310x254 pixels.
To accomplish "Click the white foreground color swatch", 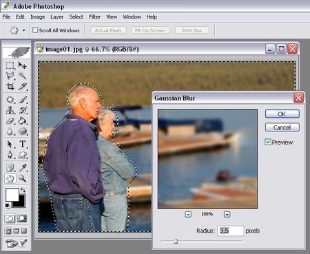I will coord(12,195).
